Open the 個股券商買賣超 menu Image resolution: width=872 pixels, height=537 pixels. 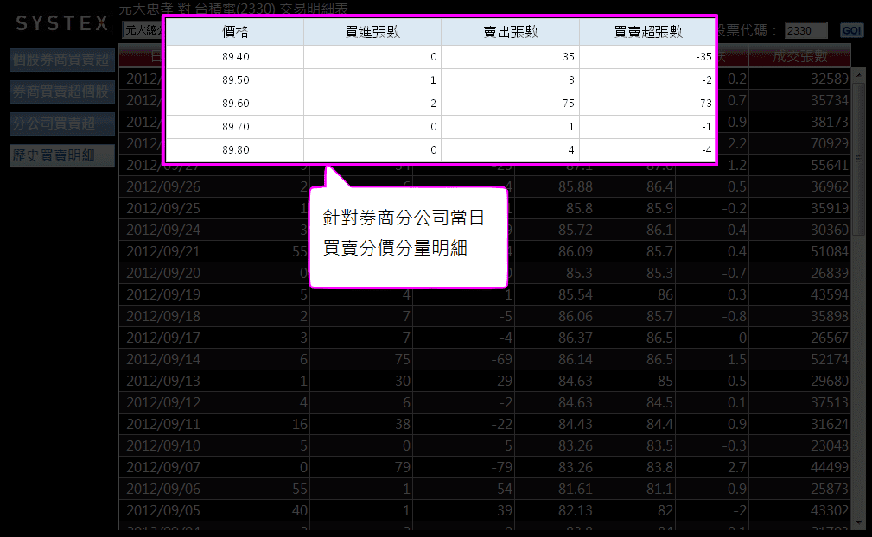[x=61, y=60]
